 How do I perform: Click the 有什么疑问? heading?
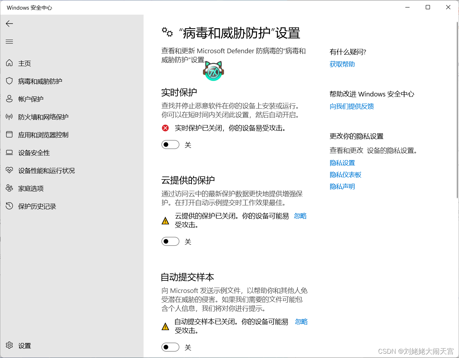(x=348, y=52)
